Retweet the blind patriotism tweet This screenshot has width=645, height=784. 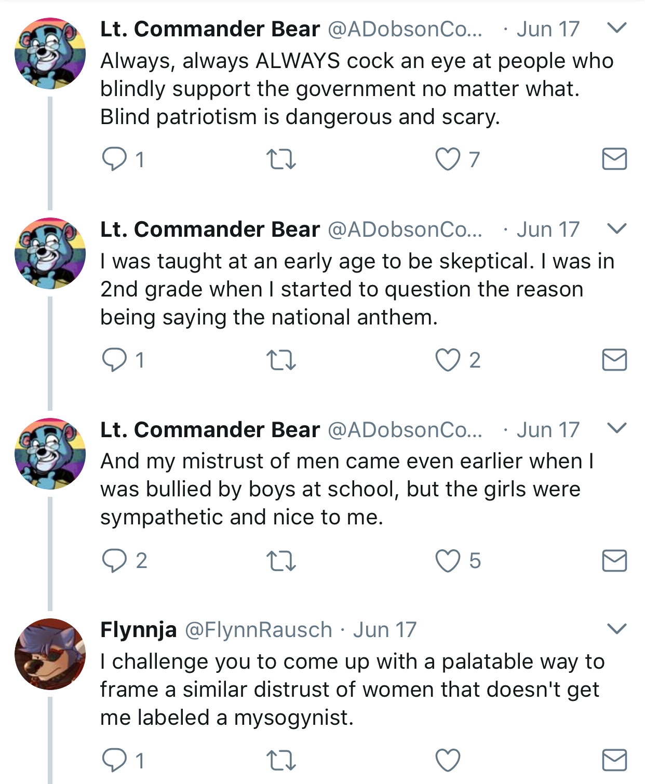(281, 159)
